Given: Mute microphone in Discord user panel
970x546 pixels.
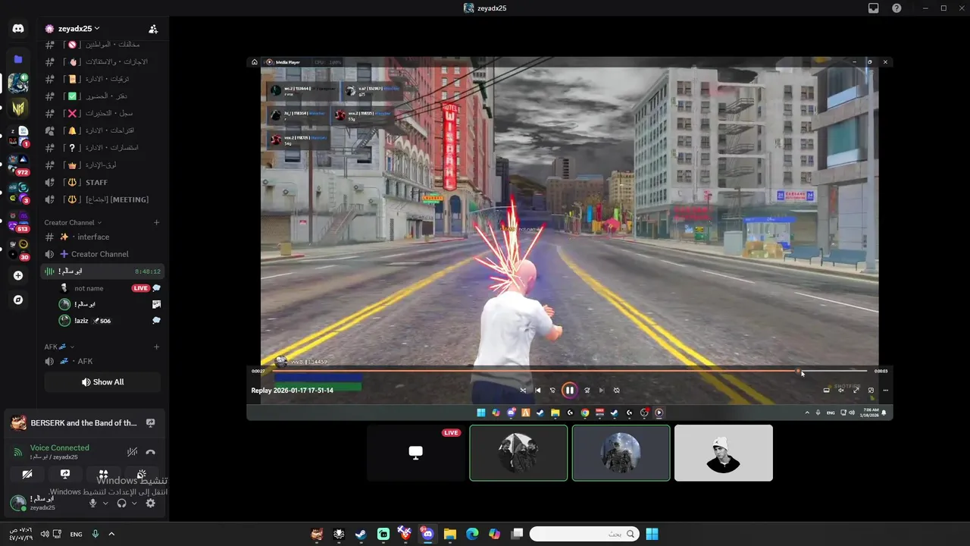Looking at the screenshot, I should pos(93,503).
